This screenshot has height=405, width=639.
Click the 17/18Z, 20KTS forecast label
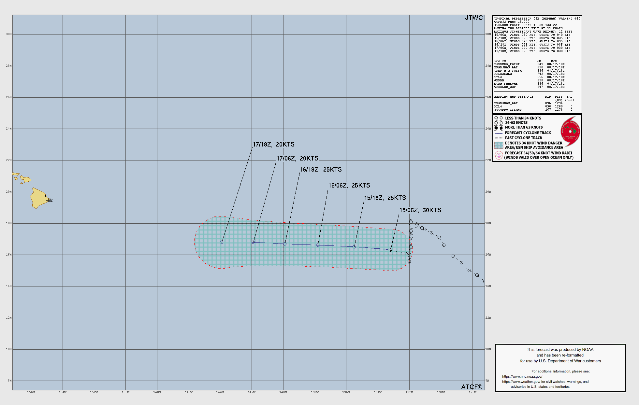[273, 144]
